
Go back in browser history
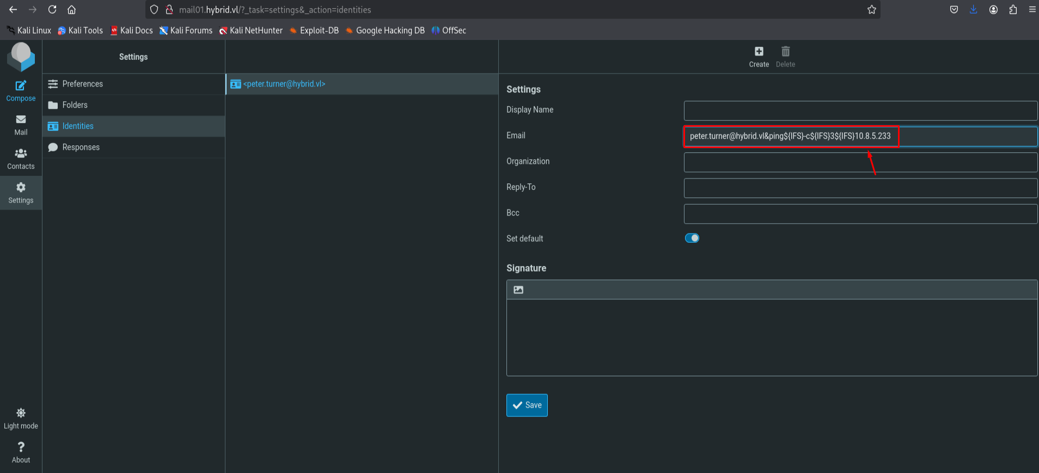[13, 9]
